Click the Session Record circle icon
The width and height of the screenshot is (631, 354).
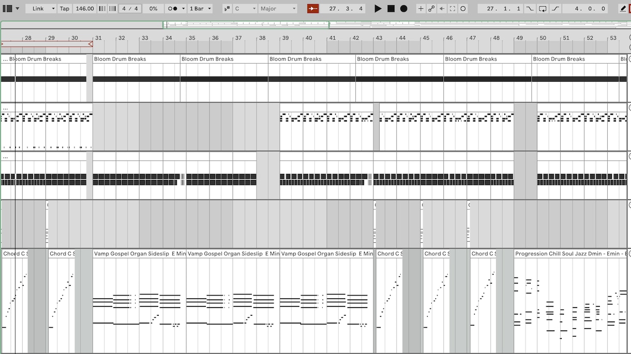pos(463,8)
